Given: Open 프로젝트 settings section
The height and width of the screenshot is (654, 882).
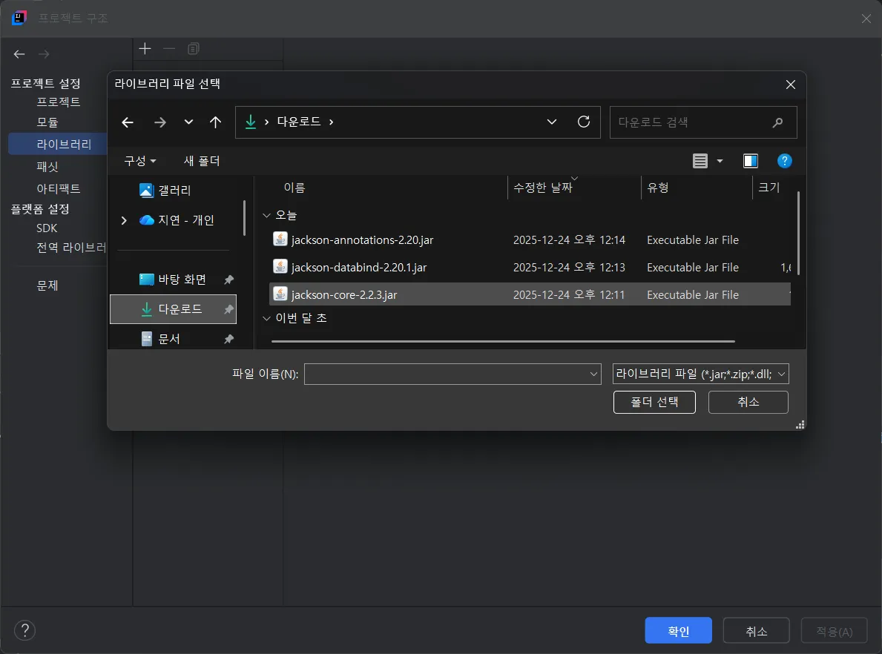Looking at the screenshot, I should click(59, 102).
